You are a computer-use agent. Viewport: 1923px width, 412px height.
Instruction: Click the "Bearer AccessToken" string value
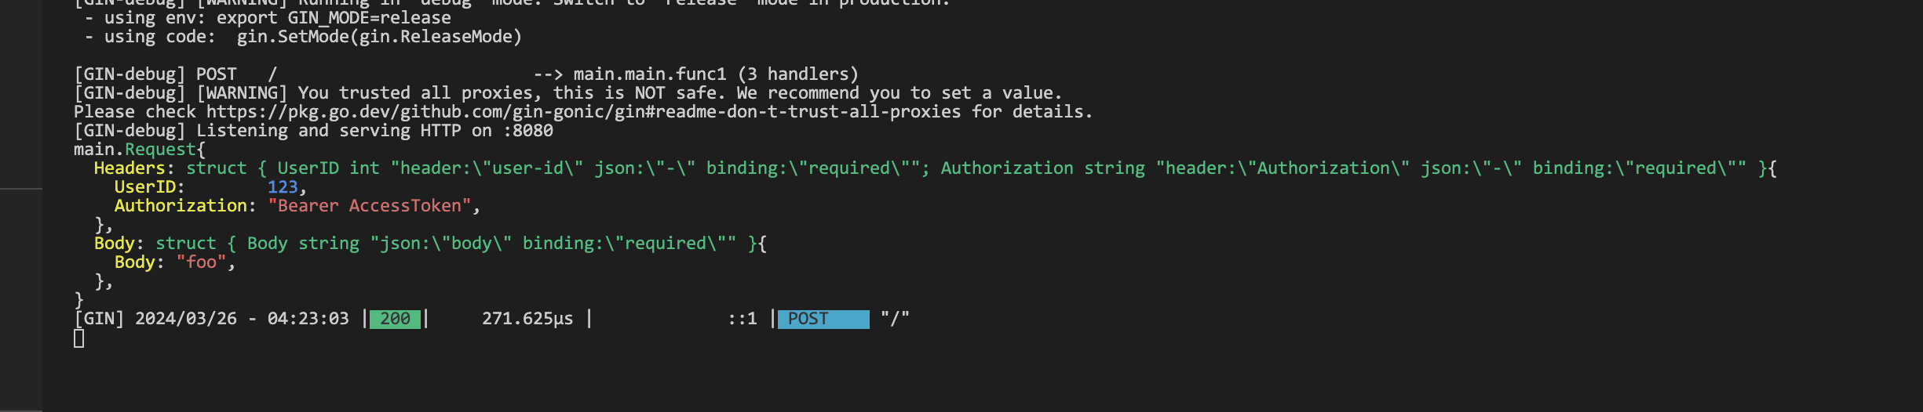point(369,206)
